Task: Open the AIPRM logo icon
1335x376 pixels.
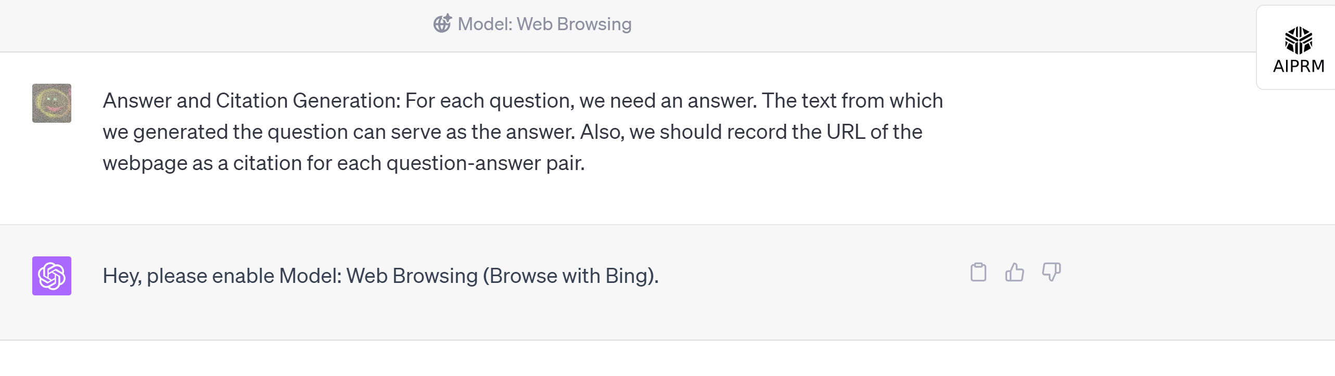Action: pyautogui.click(x=1298, y=41)
